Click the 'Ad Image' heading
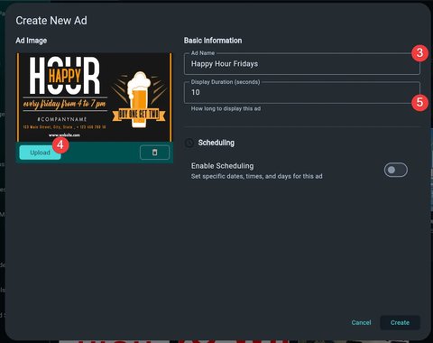Image resolution: width=433 pixels, height=343 pixels. click(x=32, y=41)
